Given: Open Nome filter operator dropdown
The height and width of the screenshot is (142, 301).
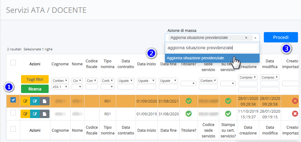Looking at the screenshot, I should coord(77,81).
